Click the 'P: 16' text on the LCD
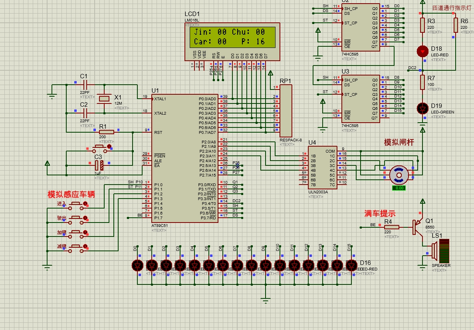Viewport: 474px width, 330px height. click(253, 42)
